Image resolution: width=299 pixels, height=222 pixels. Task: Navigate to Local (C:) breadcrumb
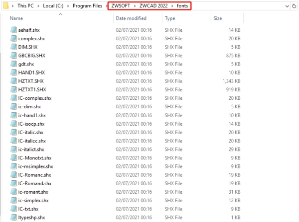tap(53, 6)
